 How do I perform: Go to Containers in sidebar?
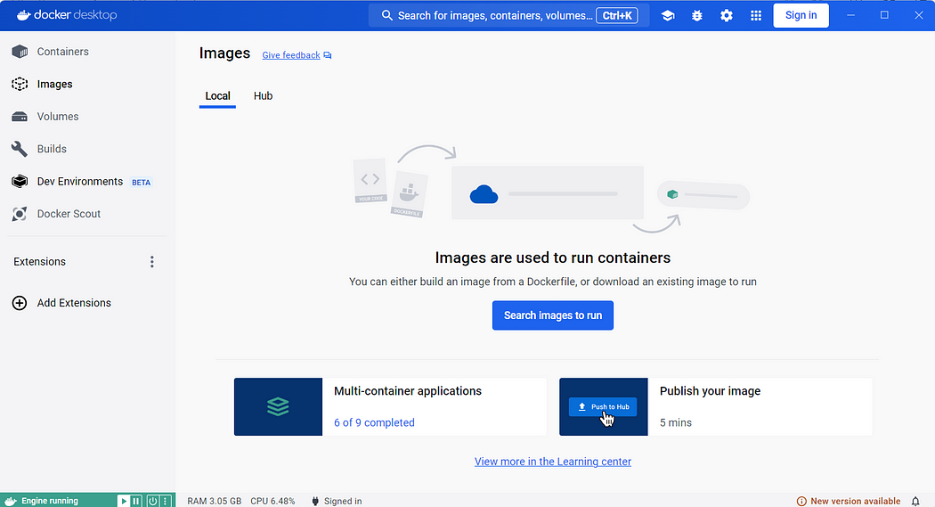click(x=62, y=52)
